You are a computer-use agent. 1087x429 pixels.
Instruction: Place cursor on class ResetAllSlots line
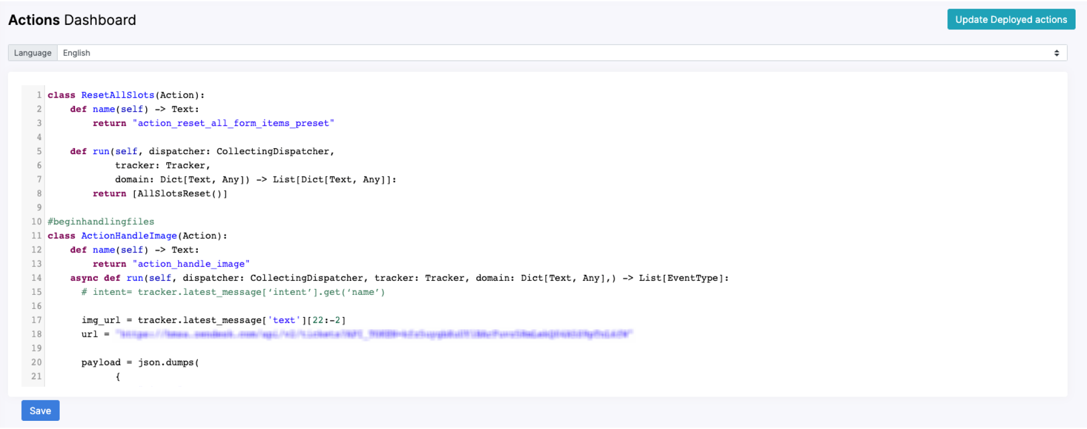tap(126, 95)
